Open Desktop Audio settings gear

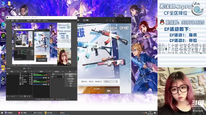tap(48, 85)
